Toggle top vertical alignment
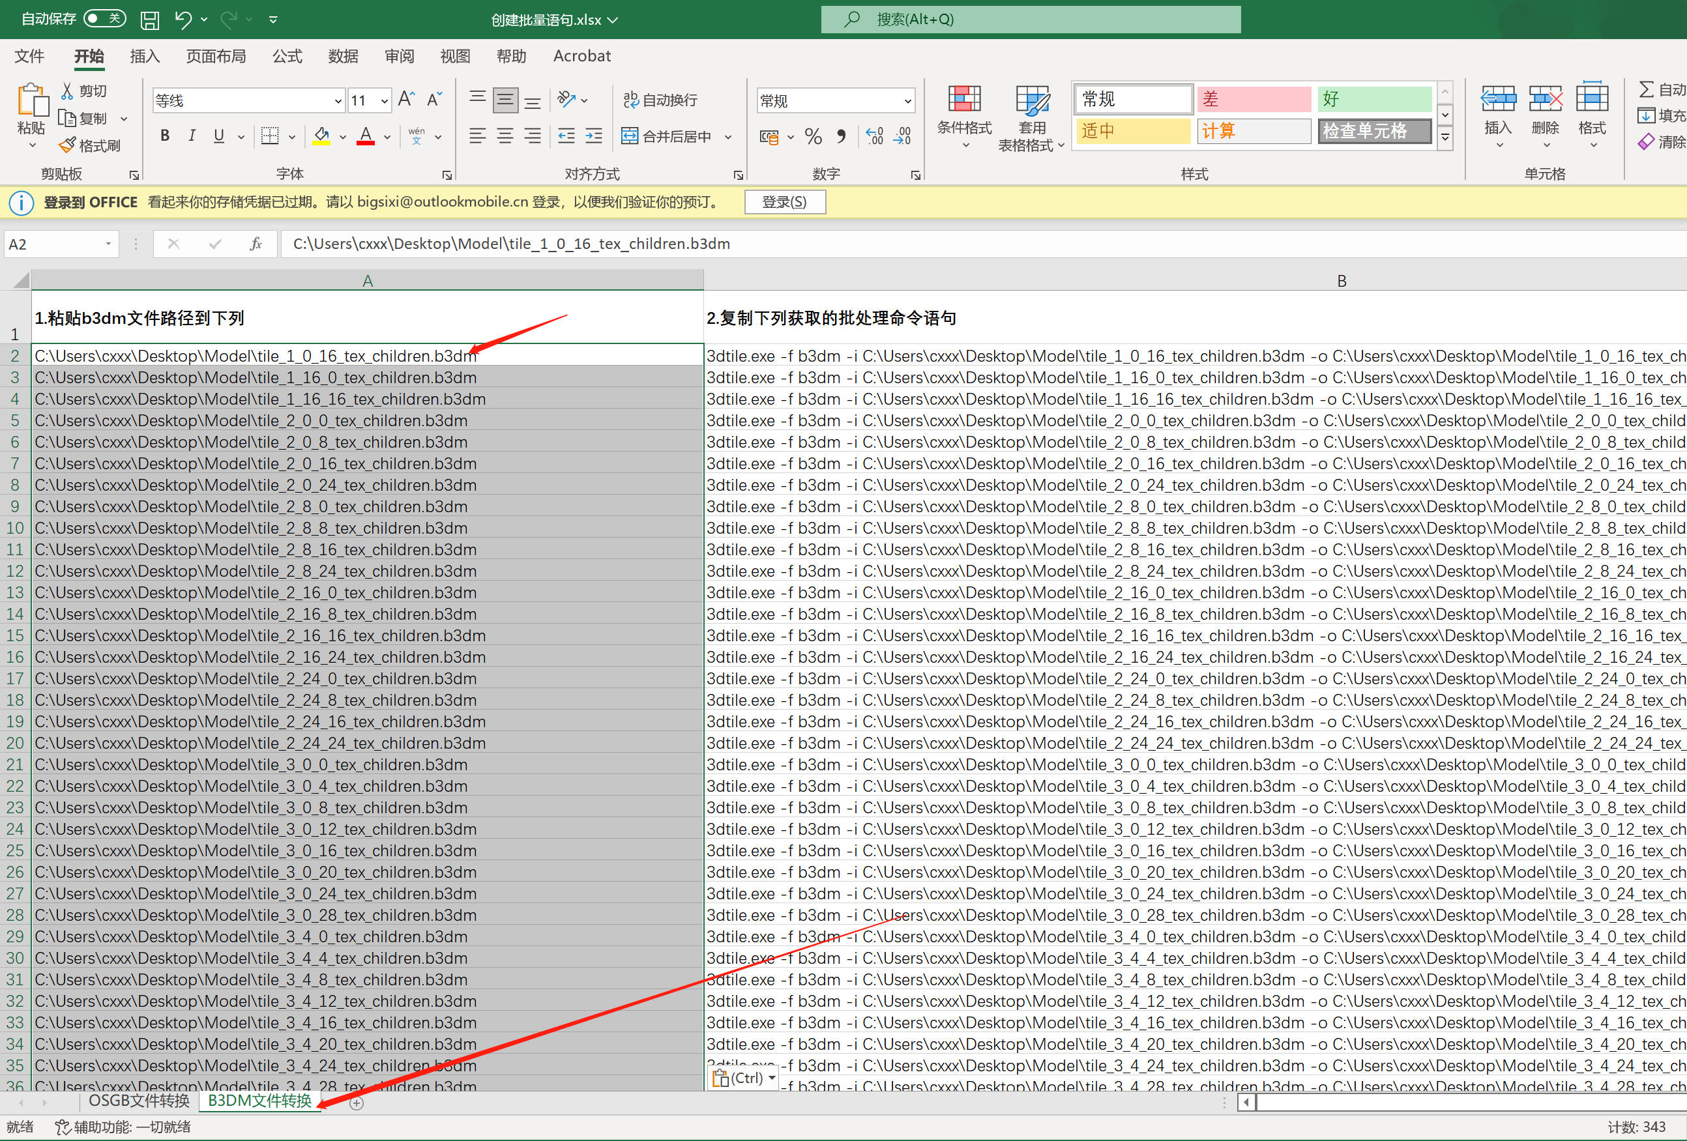This screenshot has width=1687, height=1141. (x=478, y=98)
